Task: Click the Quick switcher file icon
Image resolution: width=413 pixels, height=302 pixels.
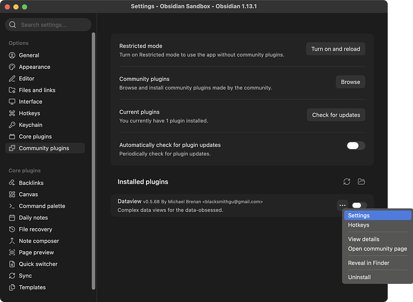Action: (x=12, y=264)
